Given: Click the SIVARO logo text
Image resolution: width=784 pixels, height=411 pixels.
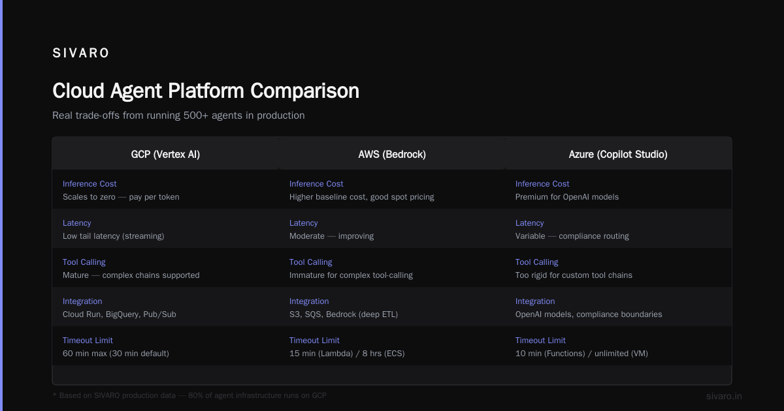Looking at the screenshot, I should click(81, 53).
